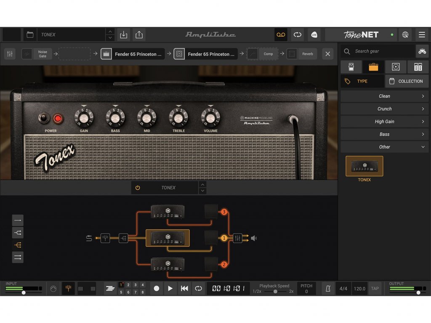Adjust the Playback Speed slider
Image resolution: width=431 pixels, height=323 pixels.
click(x=275, y=291)
